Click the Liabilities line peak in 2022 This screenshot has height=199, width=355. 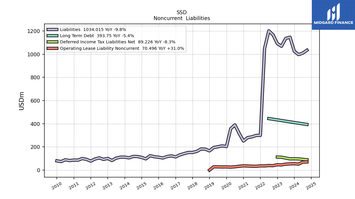(x=269, y=30)
